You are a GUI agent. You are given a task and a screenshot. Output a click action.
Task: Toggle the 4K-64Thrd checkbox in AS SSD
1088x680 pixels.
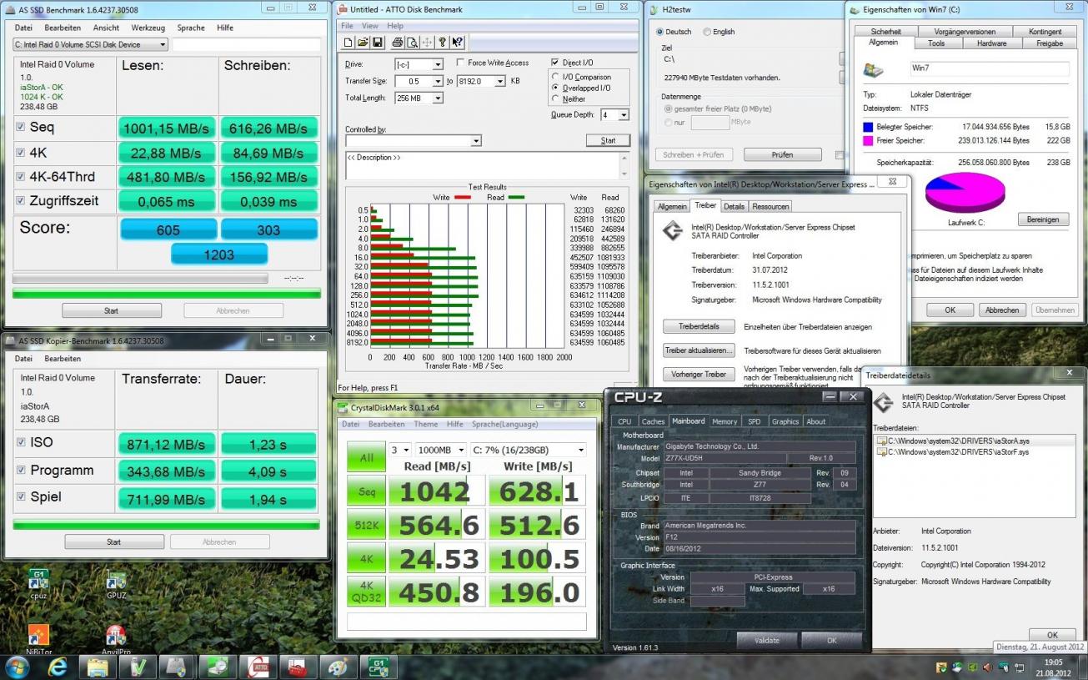[x=21, y=176]
